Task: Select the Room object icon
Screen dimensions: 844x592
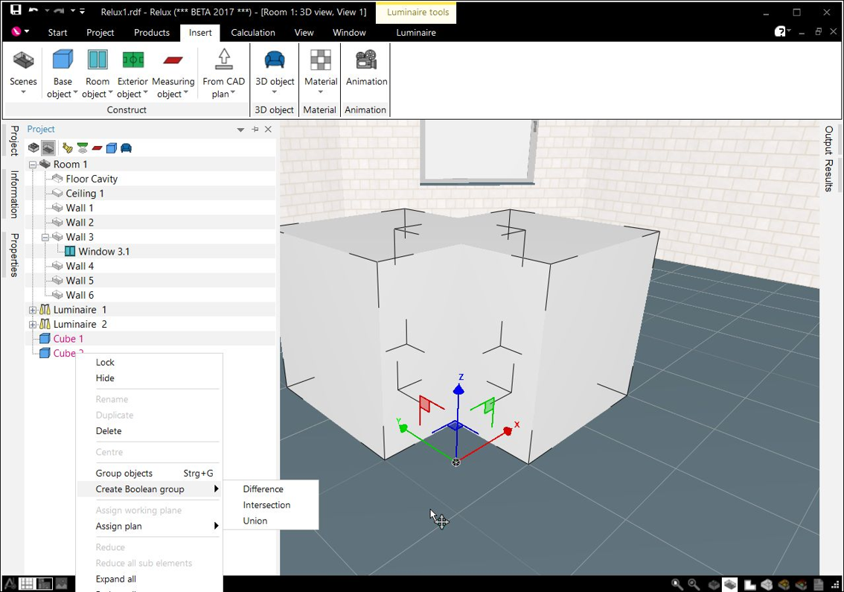Action: [x=97, y=60]
